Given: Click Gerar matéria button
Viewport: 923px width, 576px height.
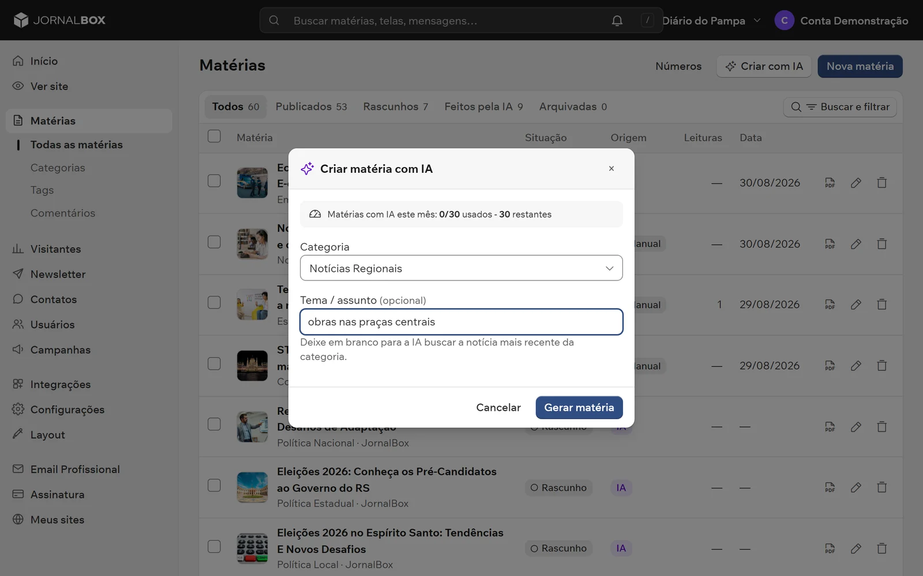Looking at the screenshot, I should [x=579, y=407].
